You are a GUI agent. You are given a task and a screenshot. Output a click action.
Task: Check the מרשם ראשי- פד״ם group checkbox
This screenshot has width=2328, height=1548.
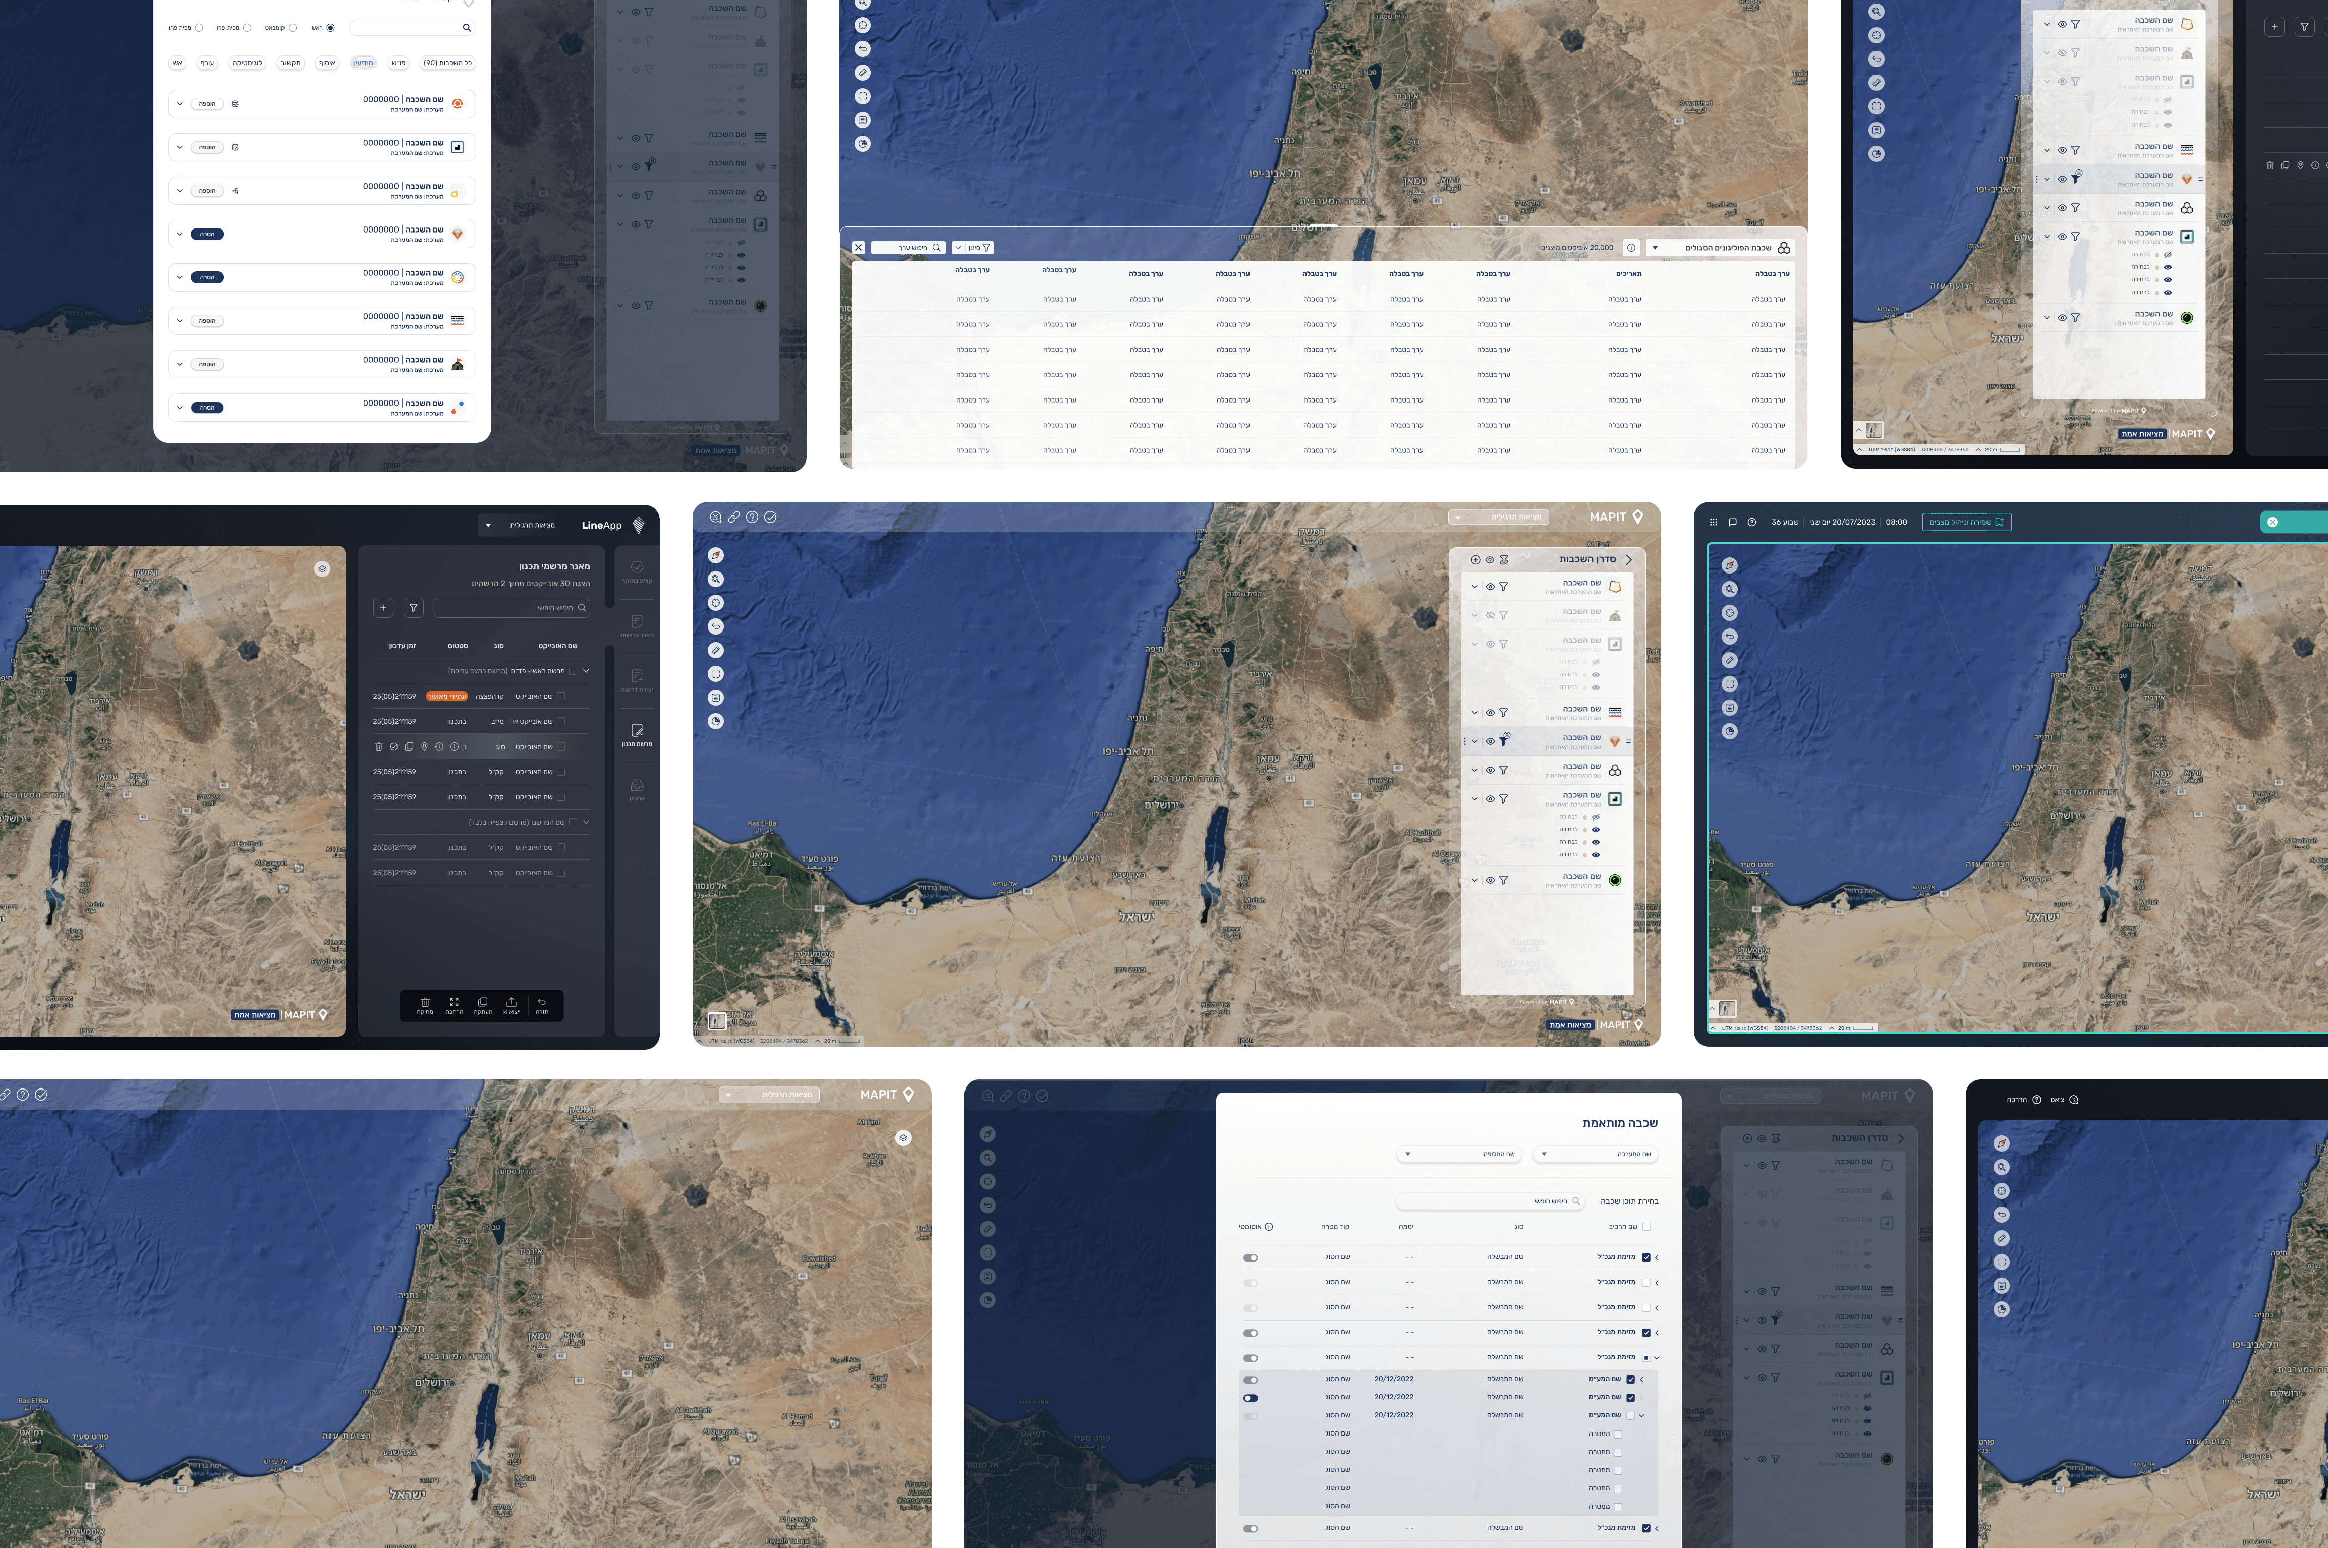[573, 671]
